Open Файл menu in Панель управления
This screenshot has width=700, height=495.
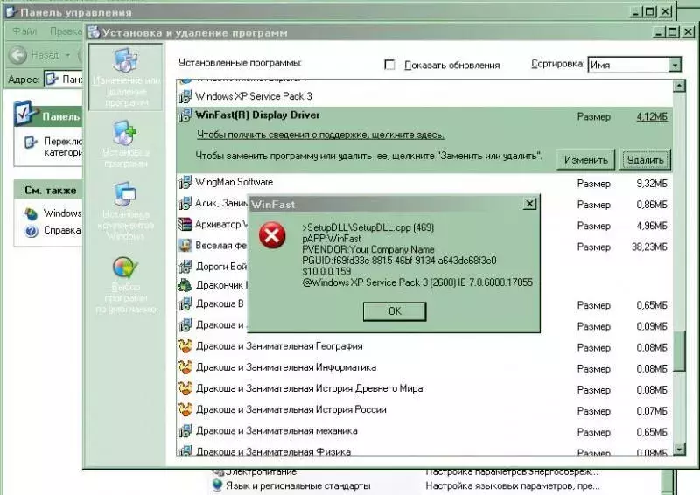pos(24,31)
